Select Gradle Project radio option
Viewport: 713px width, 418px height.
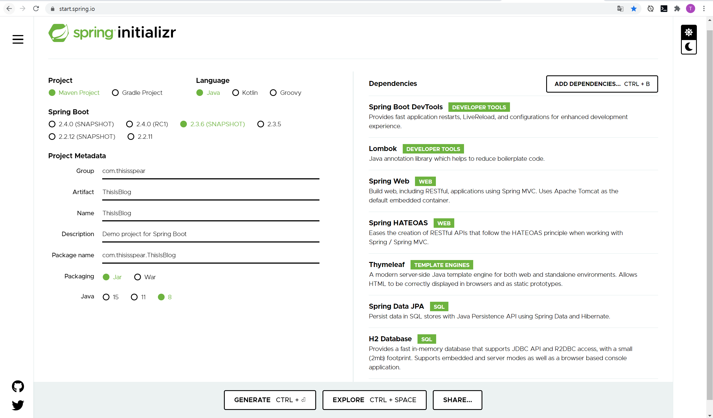click(x=115, y=93)
